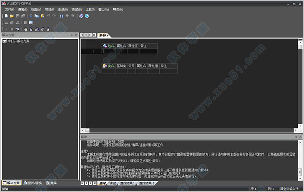
Task: Open a file with the folder icon
Action: [12, 16]
